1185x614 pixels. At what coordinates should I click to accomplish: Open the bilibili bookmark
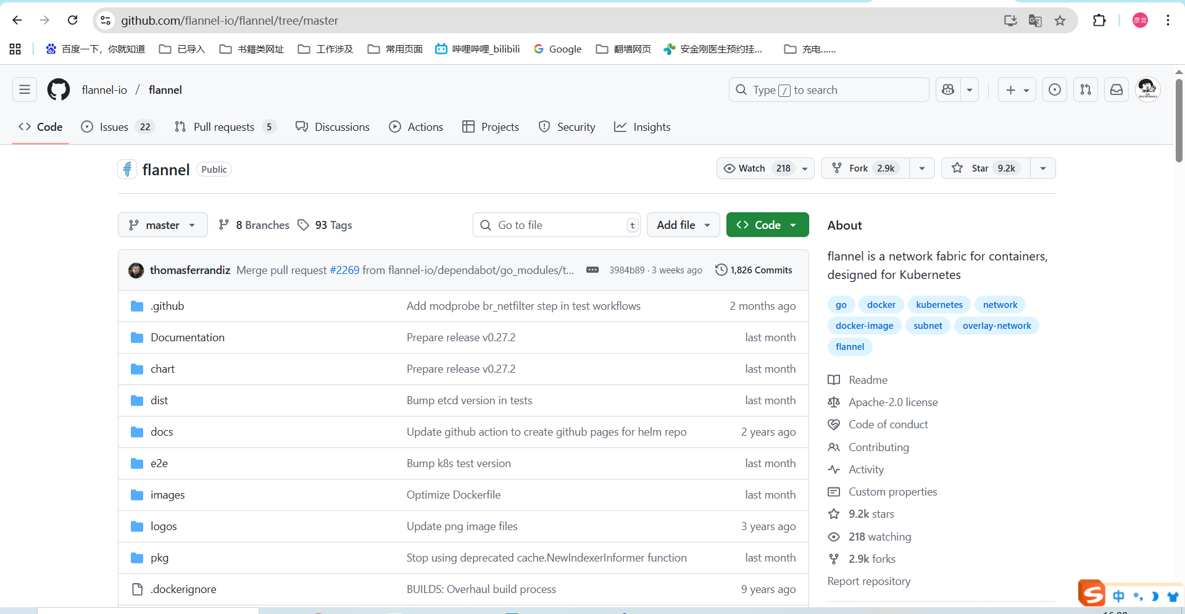[478, 49]
